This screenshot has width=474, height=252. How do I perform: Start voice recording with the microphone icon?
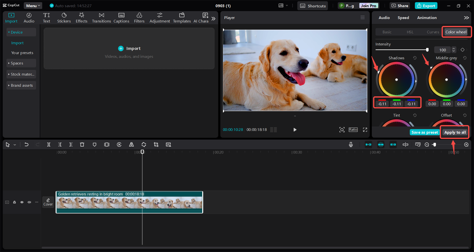coord(351,145)
